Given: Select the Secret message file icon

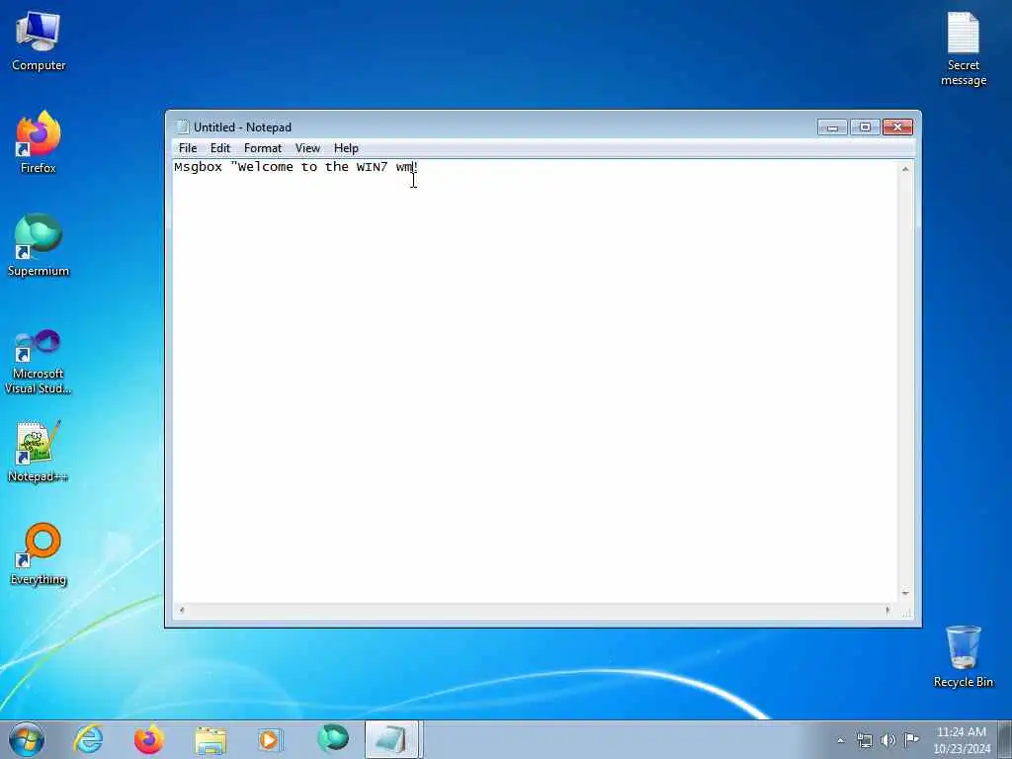Looking at the screenshot, I should pos(963,48).
